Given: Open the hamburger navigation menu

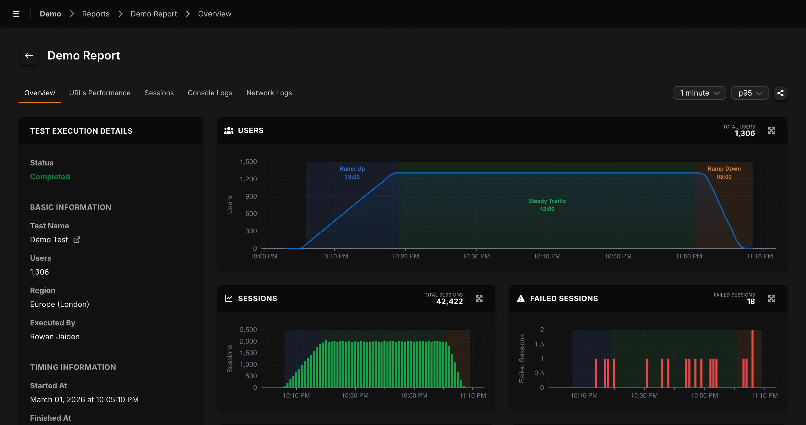Looking at the screenshot, I should coord(16,14).
